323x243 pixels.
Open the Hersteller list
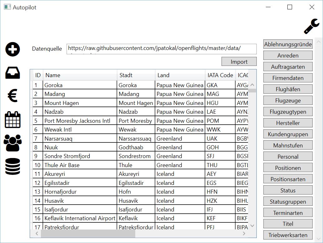[288, 123]
